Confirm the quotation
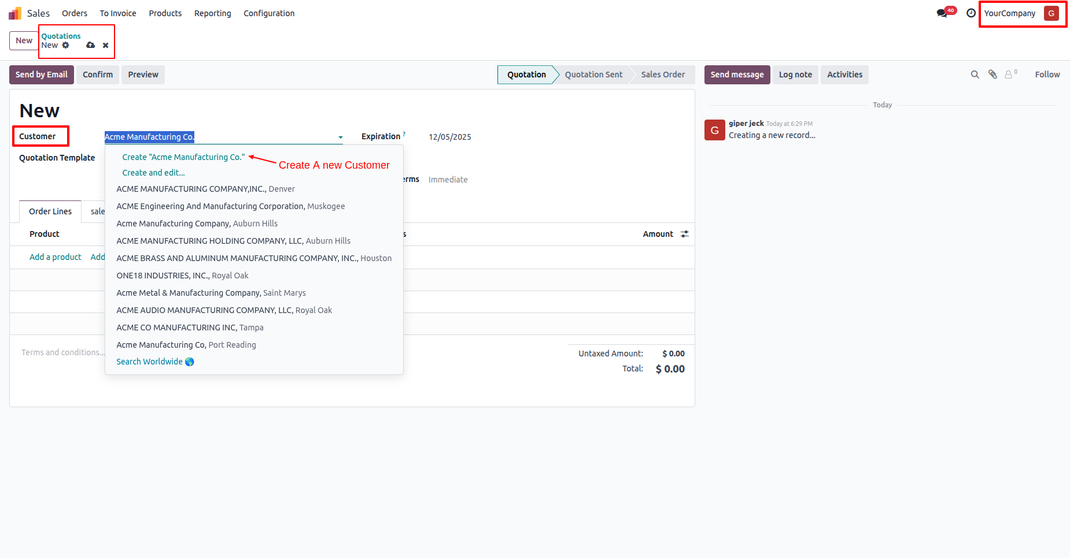 coord(98,75)
